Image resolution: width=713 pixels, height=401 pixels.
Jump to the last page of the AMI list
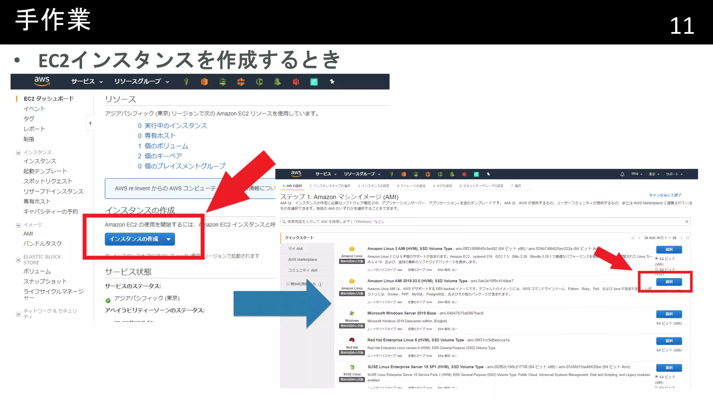coord(687,238)
